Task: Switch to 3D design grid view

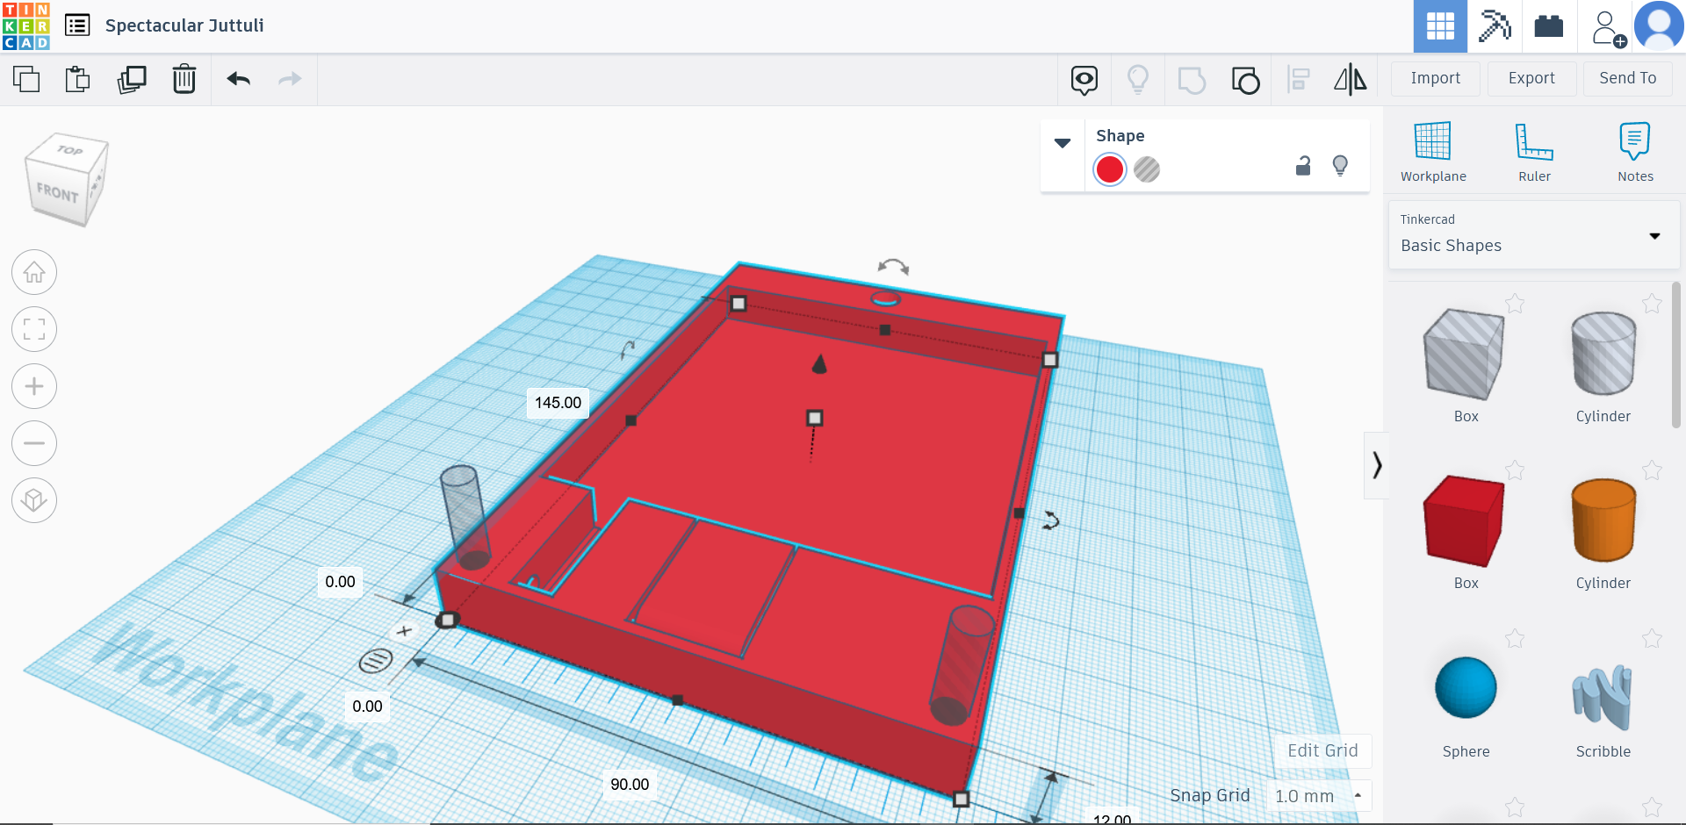Action: 1440,26
